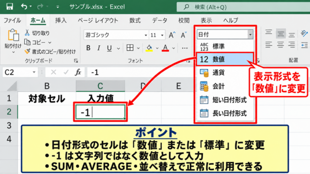Select 標準 from number format list
This screenshot has width=310, height=174.
225,46
